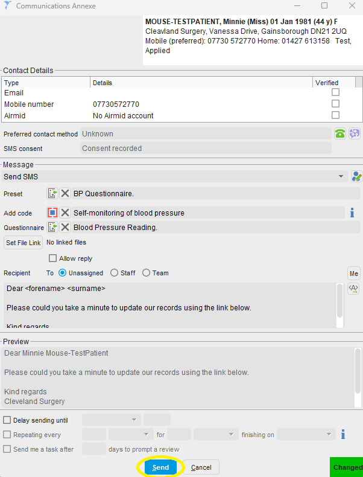This screenshot has height=477, width=363.
Task: Click the Set File Link button
Action: (x=23, y=243)
